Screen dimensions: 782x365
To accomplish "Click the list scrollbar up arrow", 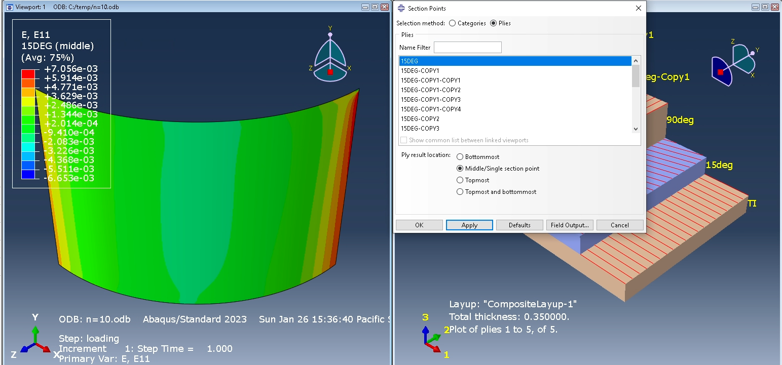I will (635, 60).
